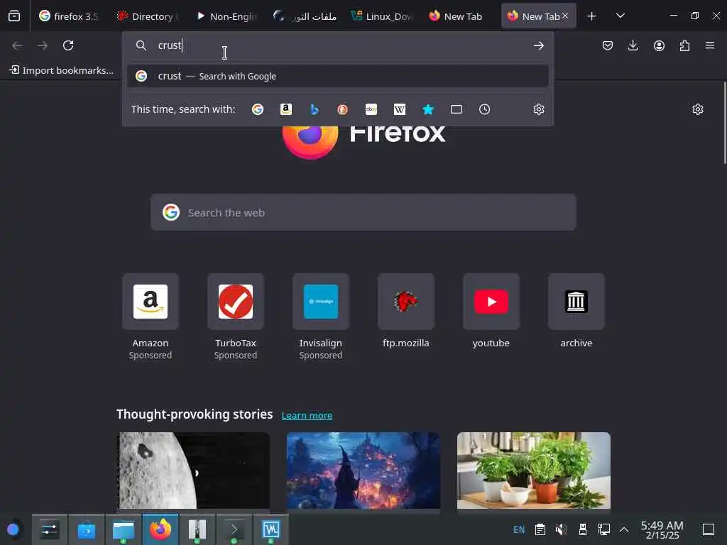
Task: Open the moon story thumbnail
Action: [193, 471]
